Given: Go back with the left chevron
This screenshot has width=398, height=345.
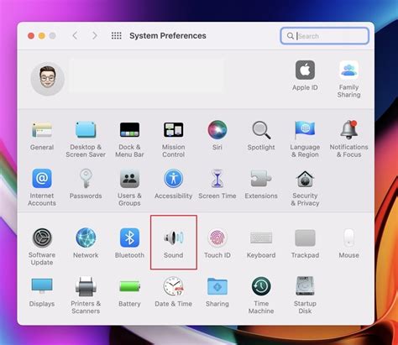Looking at the screenshot, I should click(75, 35).
